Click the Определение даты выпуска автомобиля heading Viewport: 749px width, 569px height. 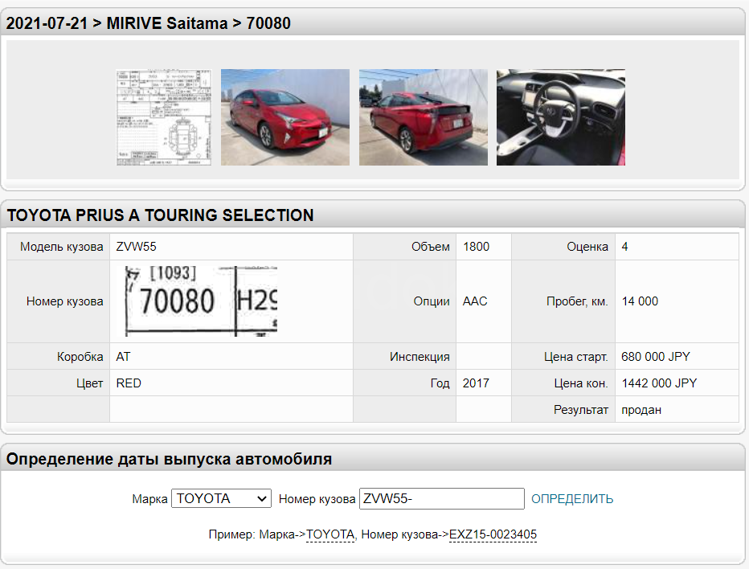coord(169,459)
